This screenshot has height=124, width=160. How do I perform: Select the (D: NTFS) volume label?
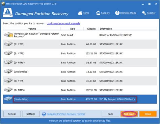pyautogui.click(x=19, y=63)
